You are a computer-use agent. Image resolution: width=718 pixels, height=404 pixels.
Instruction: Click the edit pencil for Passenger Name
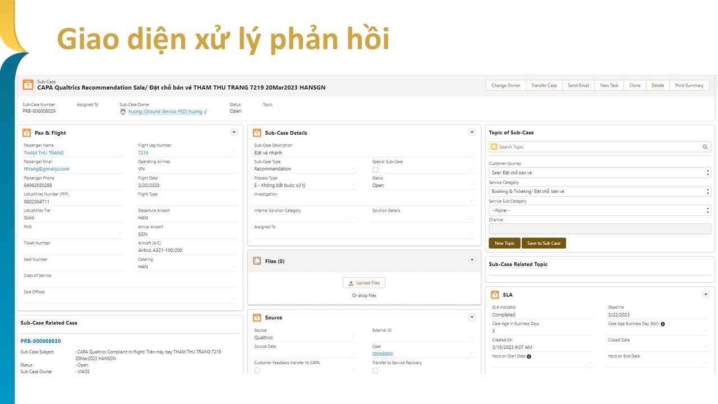[x=119, y=153]
